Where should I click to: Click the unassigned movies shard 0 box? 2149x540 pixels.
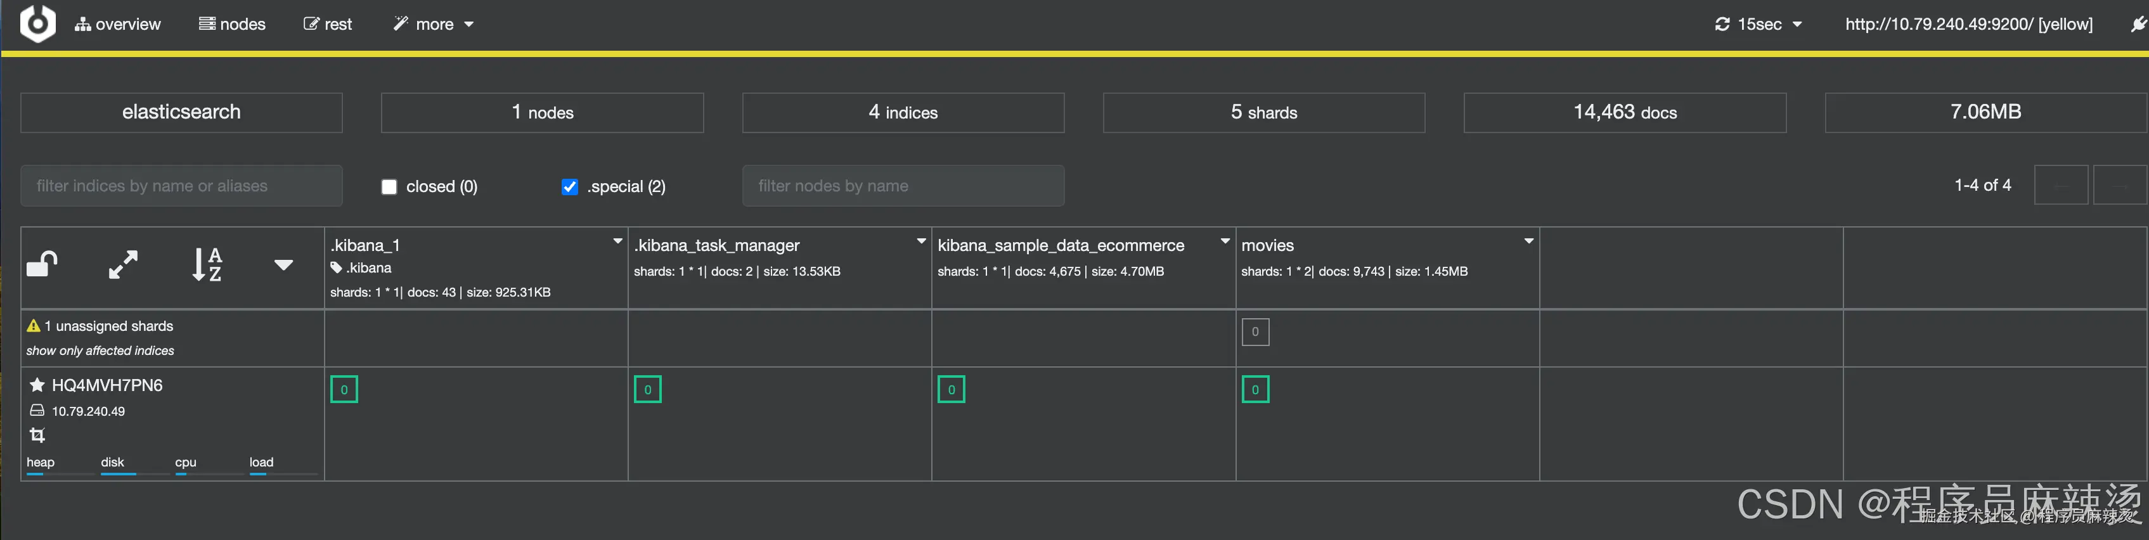1255,332
